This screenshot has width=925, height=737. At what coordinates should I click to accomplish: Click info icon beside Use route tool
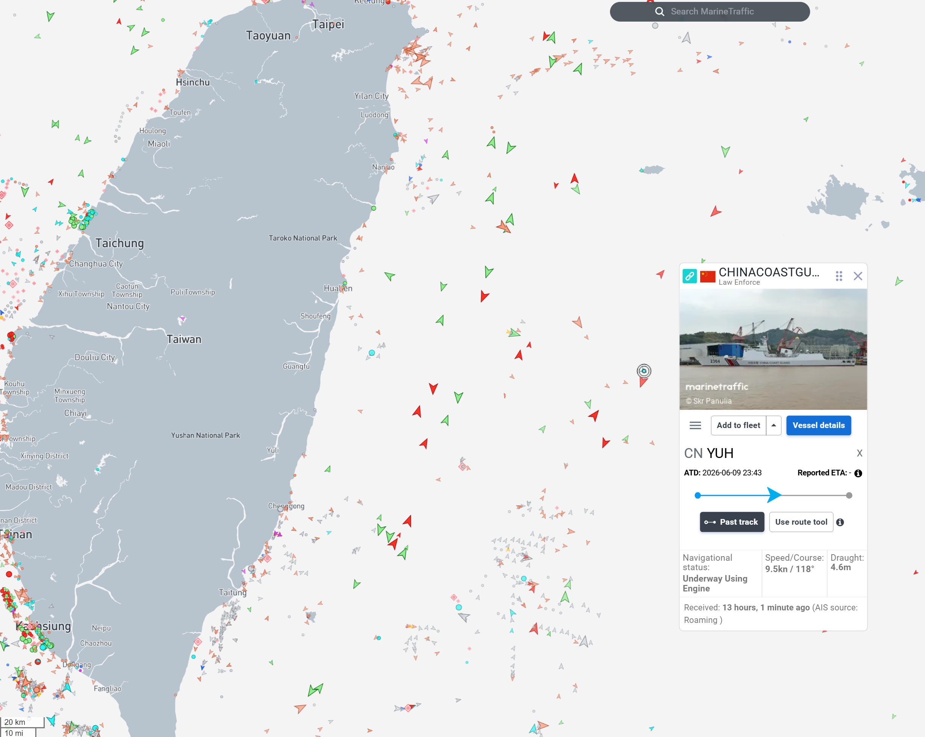[840, 522]
